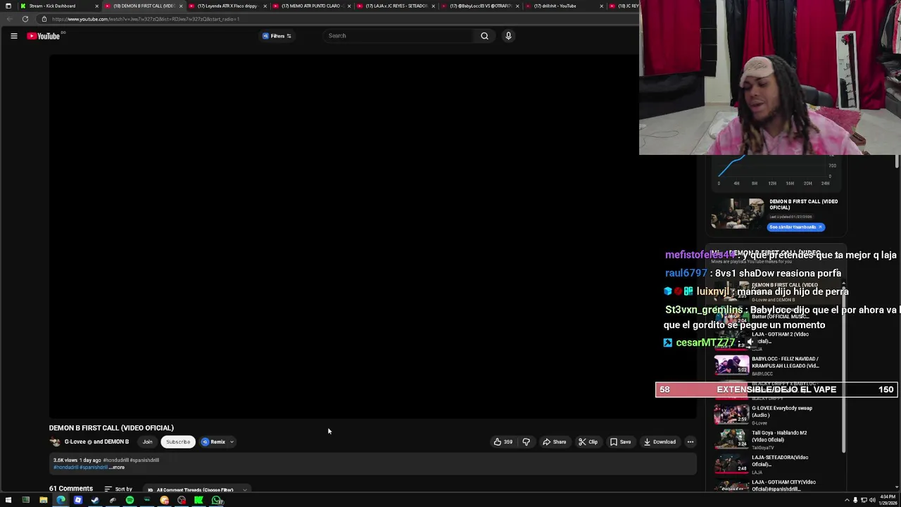Open All Comment Threads filter dropdown
The image size is (901, 507).
[197, 489]
